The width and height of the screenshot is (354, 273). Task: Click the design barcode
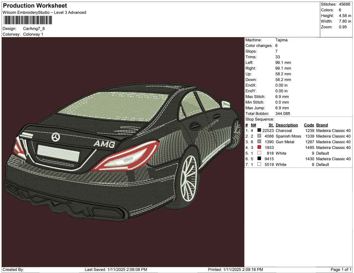tap(28, 20)
